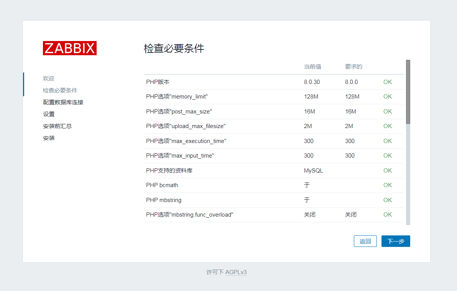Image resolution: width=457 pixels, height=291 pixels.
Task: Open the 配置数据库连接 step
Action: pos(63,102)
